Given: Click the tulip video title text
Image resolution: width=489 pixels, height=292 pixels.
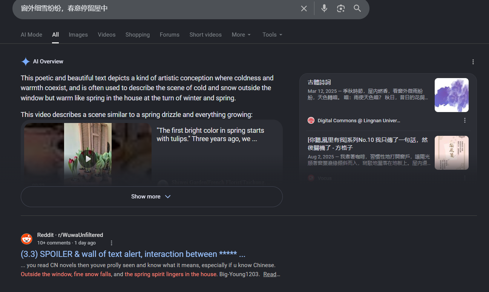Looking at the screenshot, I should pyautogui.click(x=210, y=135).
